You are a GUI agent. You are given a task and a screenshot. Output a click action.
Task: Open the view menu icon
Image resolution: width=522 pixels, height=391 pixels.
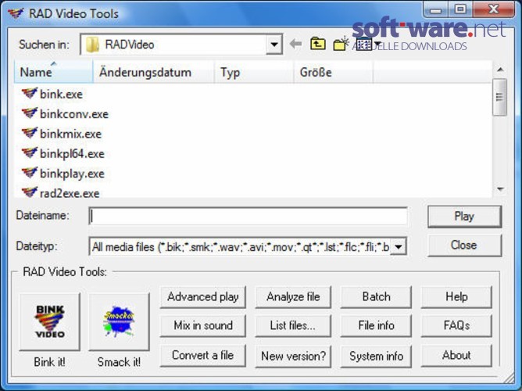[363, 45]
